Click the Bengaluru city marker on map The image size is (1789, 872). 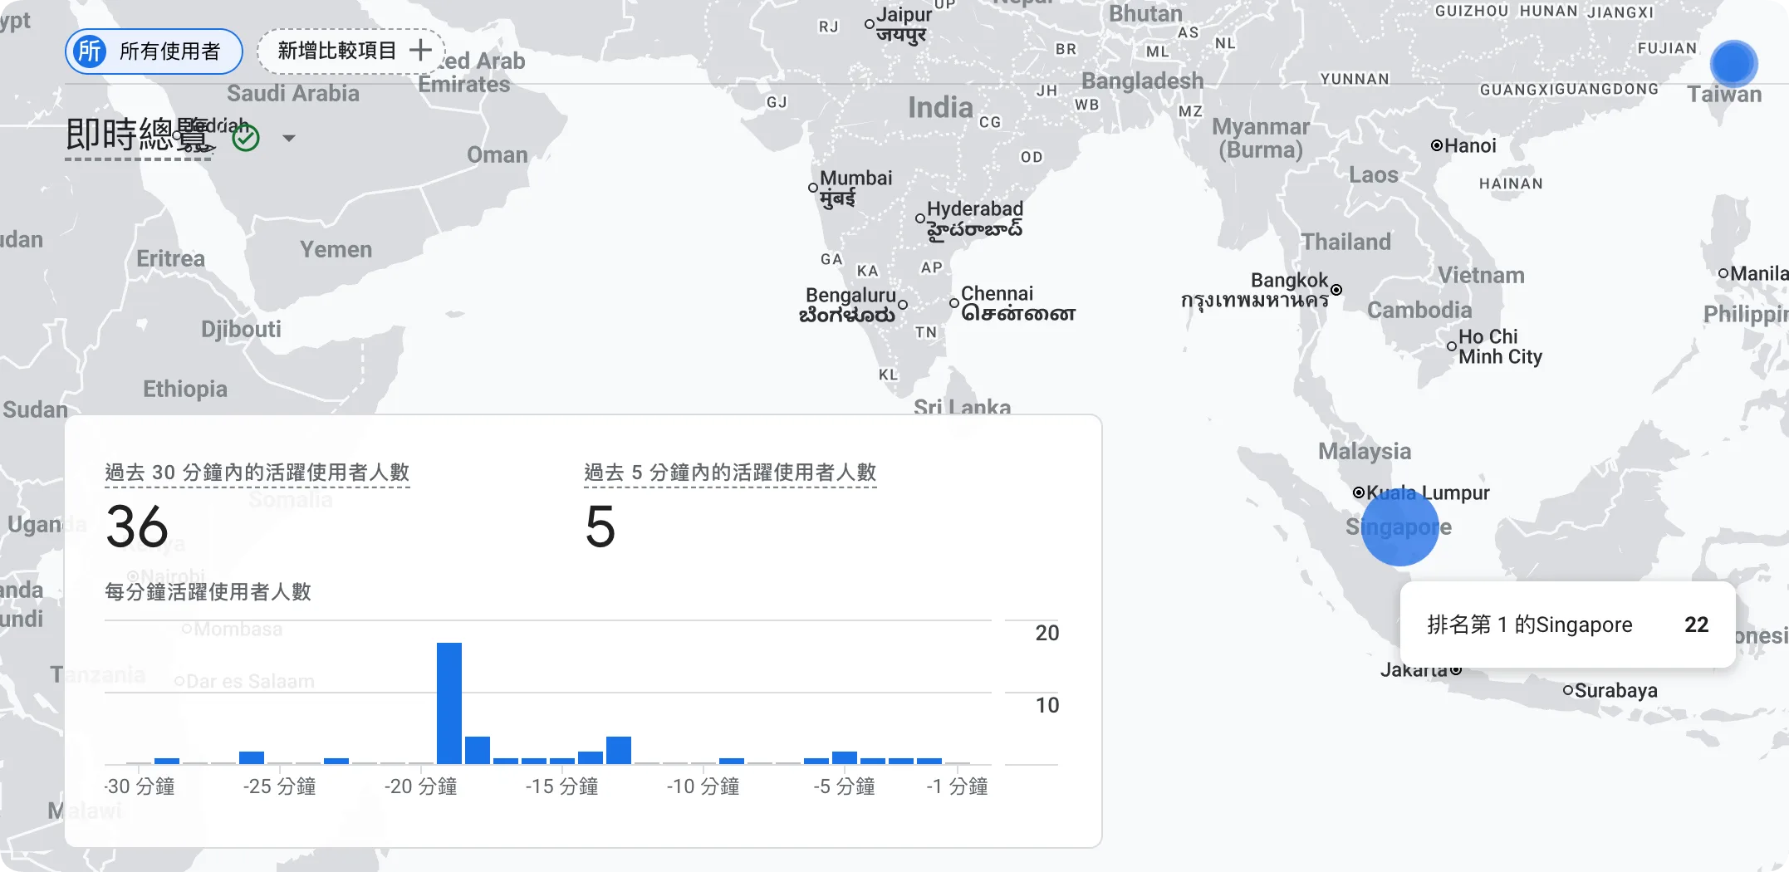(x=903, y=305)
